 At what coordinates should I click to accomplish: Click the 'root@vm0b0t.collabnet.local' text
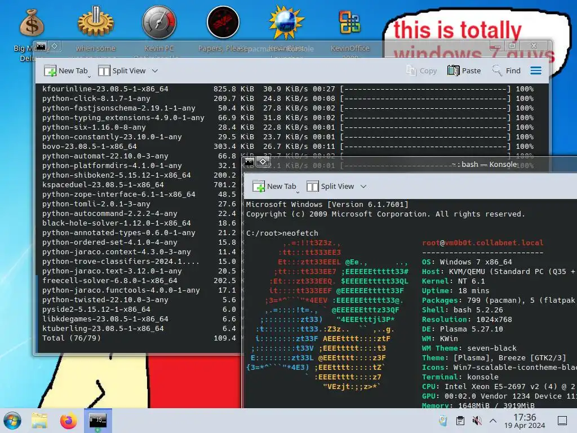[x=482, y=242]
